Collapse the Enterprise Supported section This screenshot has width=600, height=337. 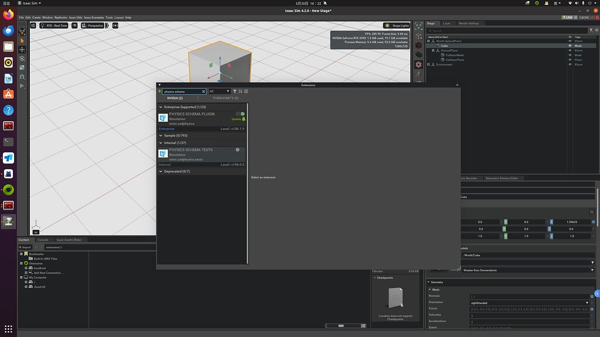[x=161, y=107]
